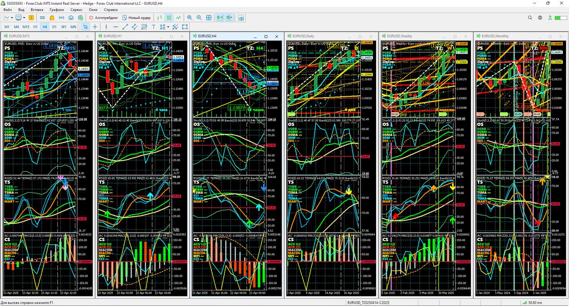Open the Вид menu
The image size is (569, 306).
pyautogui.click(x=21, y=9)
